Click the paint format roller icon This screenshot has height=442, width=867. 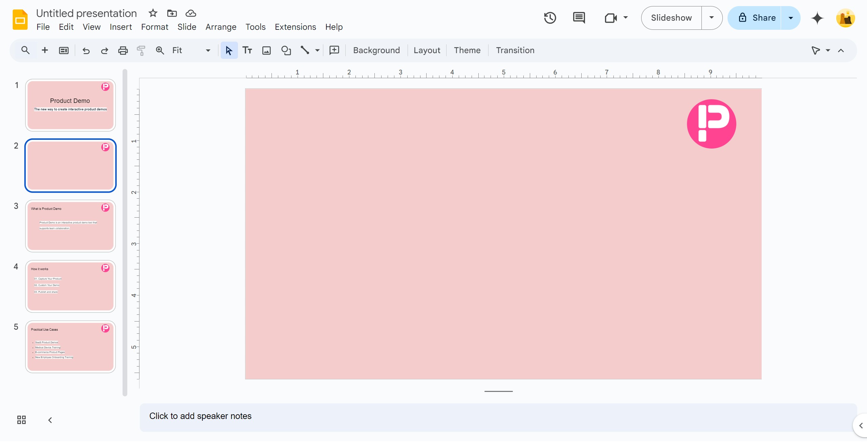click(x=141, y=50)
